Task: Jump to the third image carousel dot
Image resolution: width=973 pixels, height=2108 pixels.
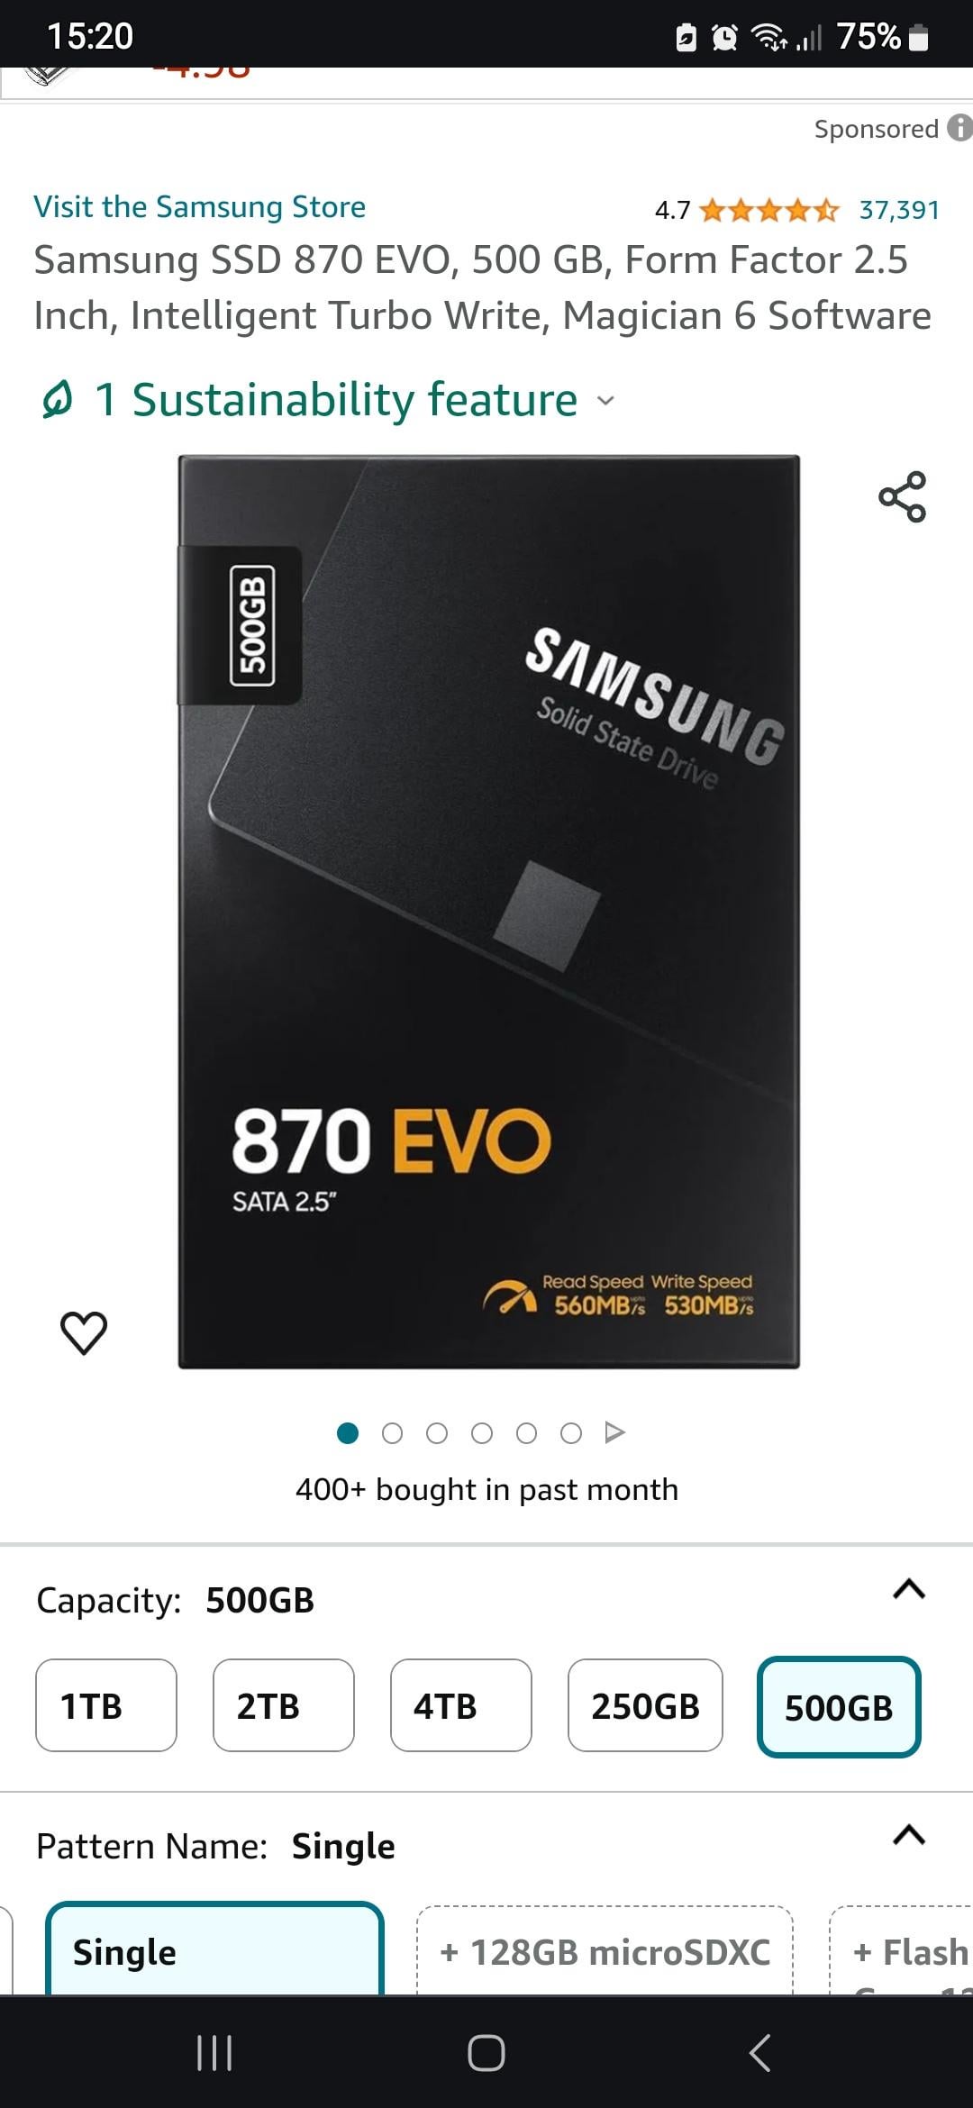Action: [437, 1433]
